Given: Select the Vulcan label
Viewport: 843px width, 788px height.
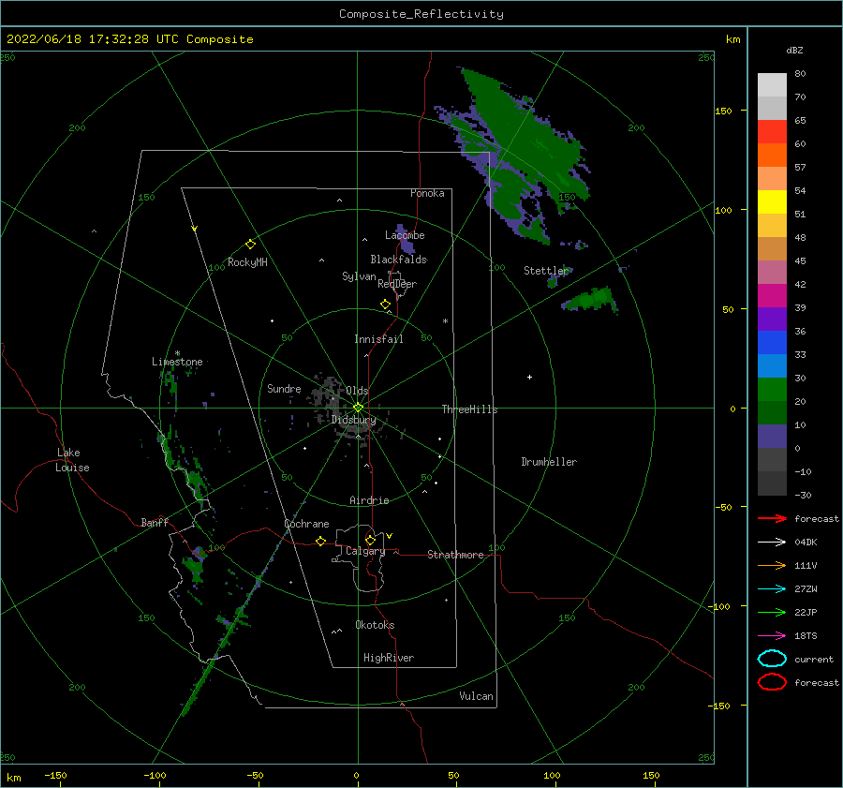Looking at the screenshot, I should 476,696.
